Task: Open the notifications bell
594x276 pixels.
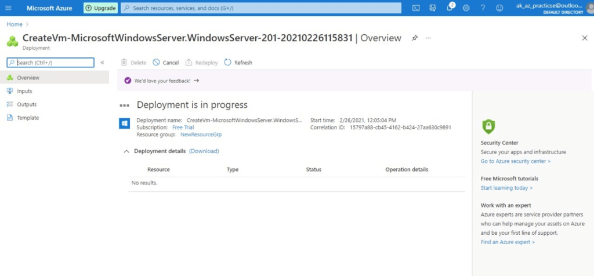Action: click(x=450, y=8)
